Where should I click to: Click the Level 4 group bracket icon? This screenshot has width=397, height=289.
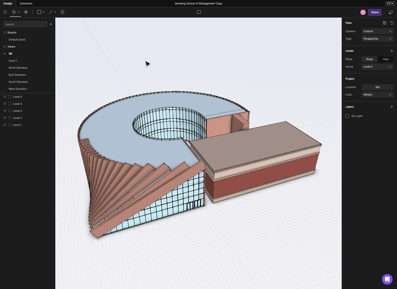coord(10,104)
